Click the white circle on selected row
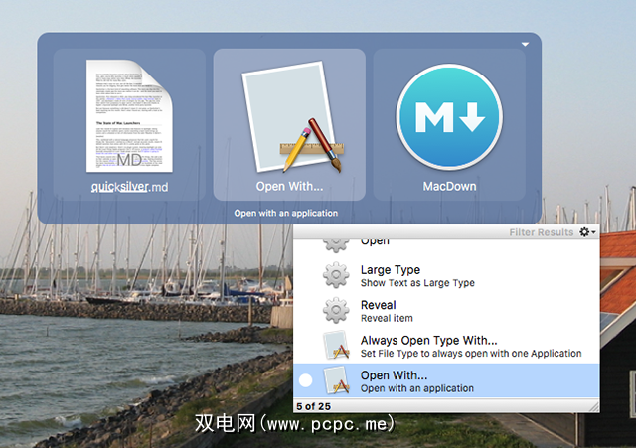 point(306,381)
